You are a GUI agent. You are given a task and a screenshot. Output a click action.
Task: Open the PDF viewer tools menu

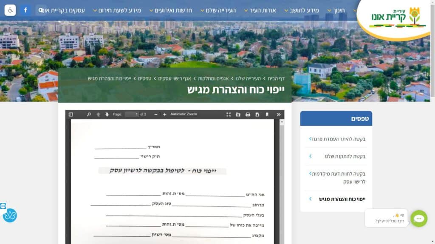(279, 114)
